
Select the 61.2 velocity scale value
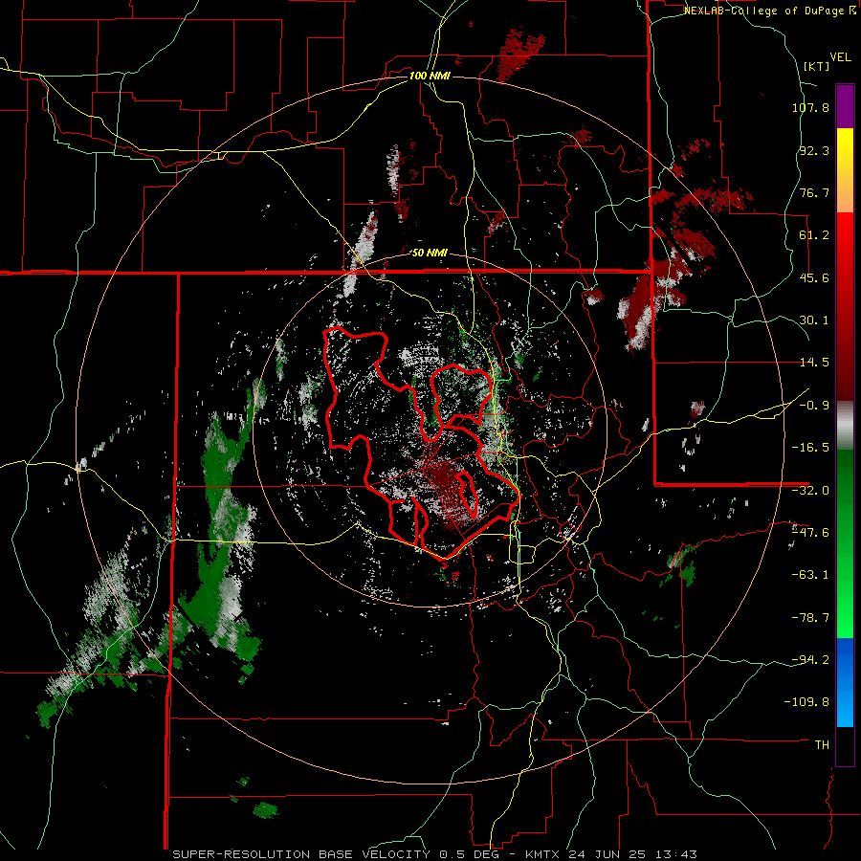click(x=814, y=235)
